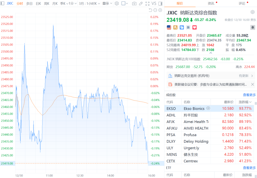Click the price alert bell icon
Image resolution: width=257 pixels, height=178 pixels.
coord(252,27)
